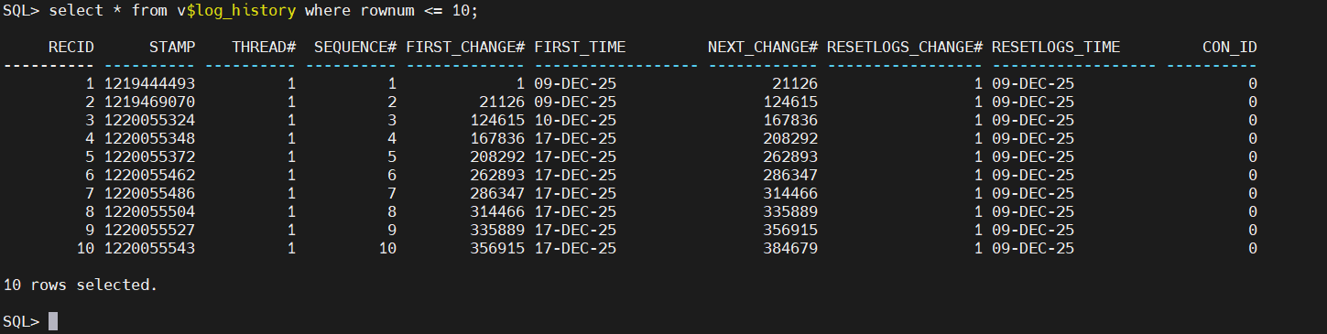Click the SEQUENCE# column header

point(355,47)
